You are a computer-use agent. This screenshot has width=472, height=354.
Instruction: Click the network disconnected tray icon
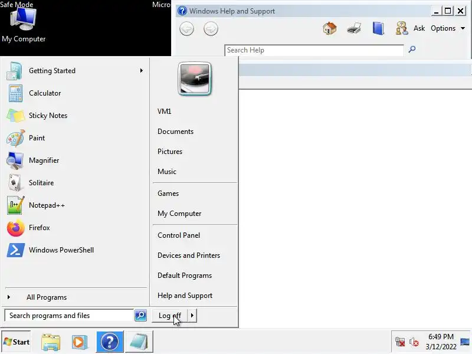pos(400,342)
